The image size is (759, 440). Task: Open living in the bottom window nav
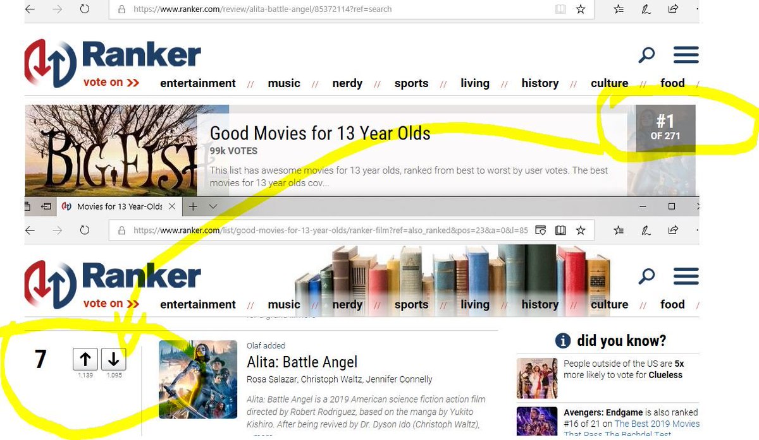coord(475,304)
